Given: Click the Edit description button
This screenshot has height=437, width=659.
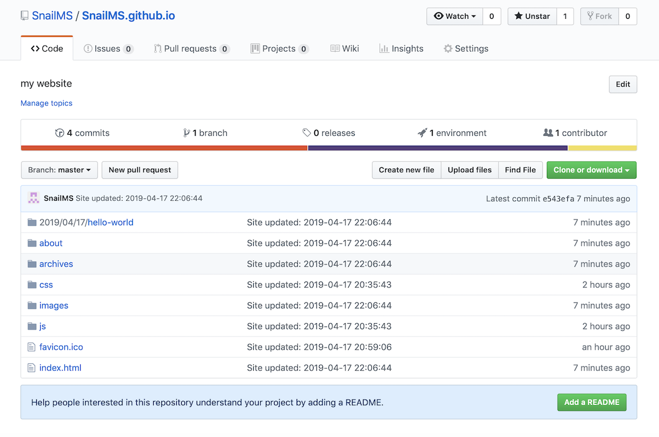Looking at the screenshot, I should coord(623,84).
